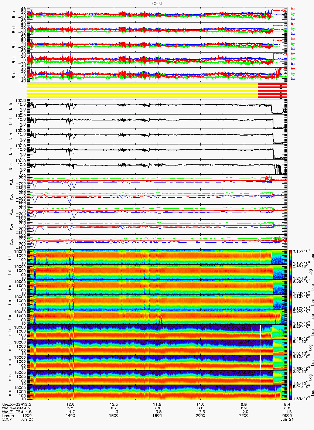Click the color bar beside the e_b spectrogram
This screenshot has height=430, width=314.
coord(291,332)
